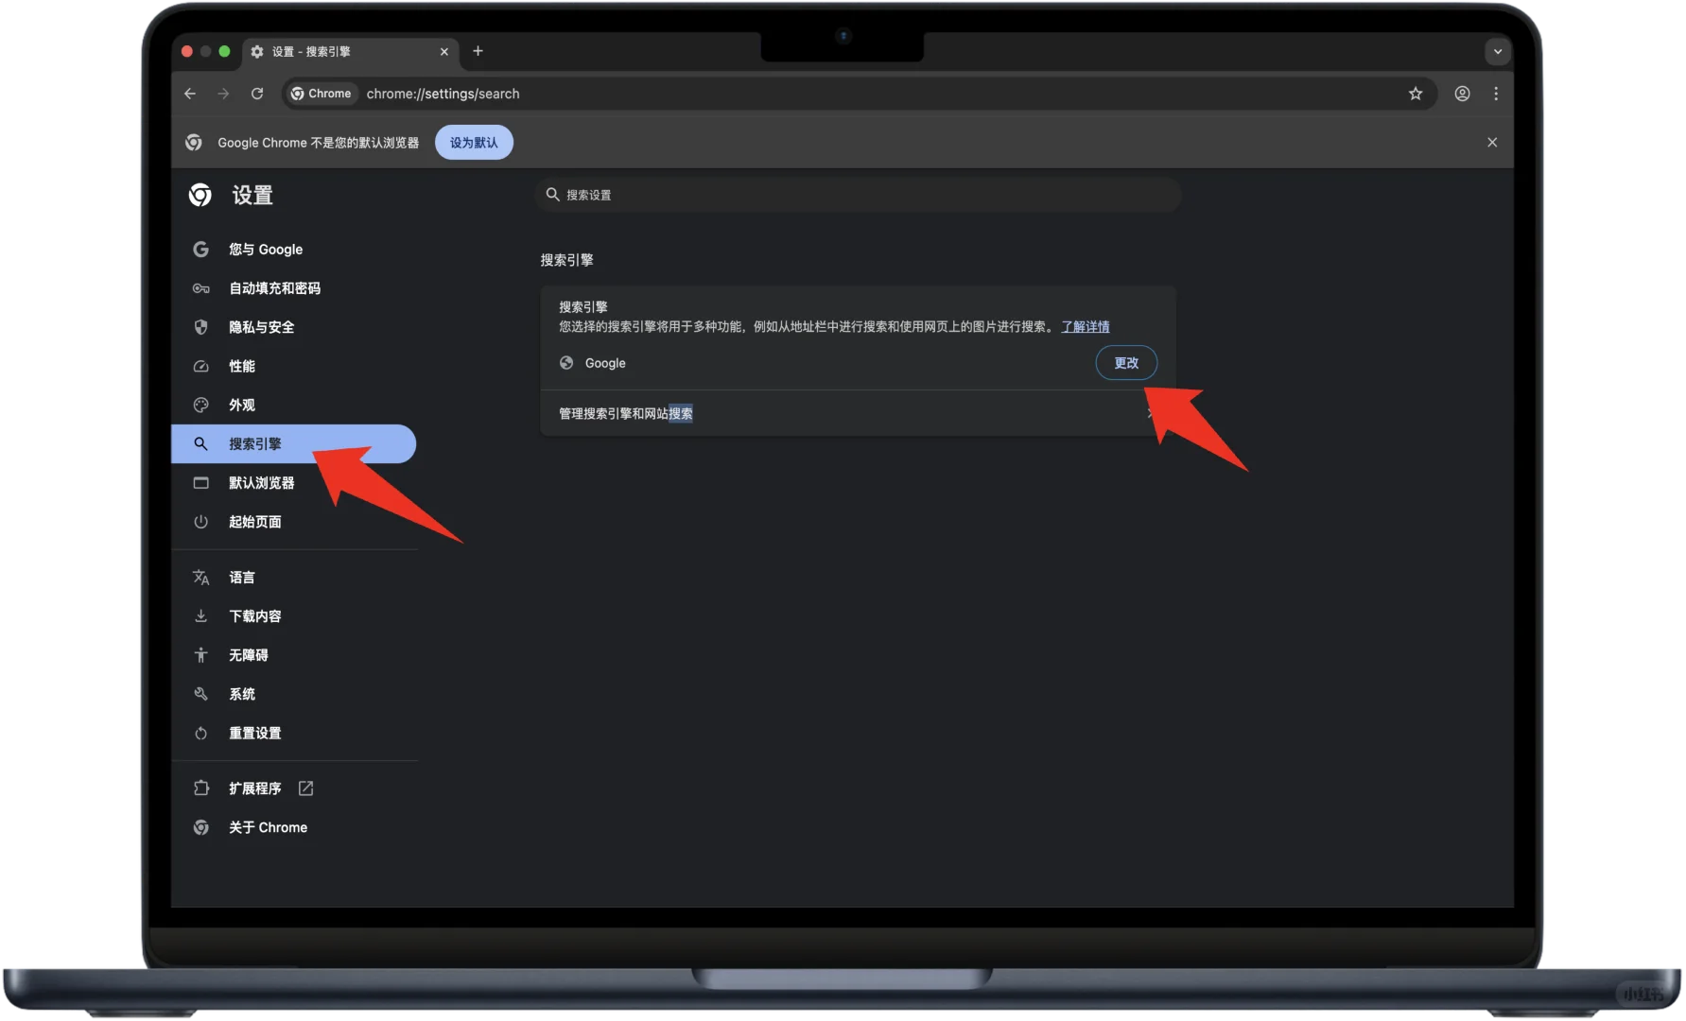Click 设为默认 button
The width and height of the screenshot is (1686, 1021).
(x=474, y=143)
